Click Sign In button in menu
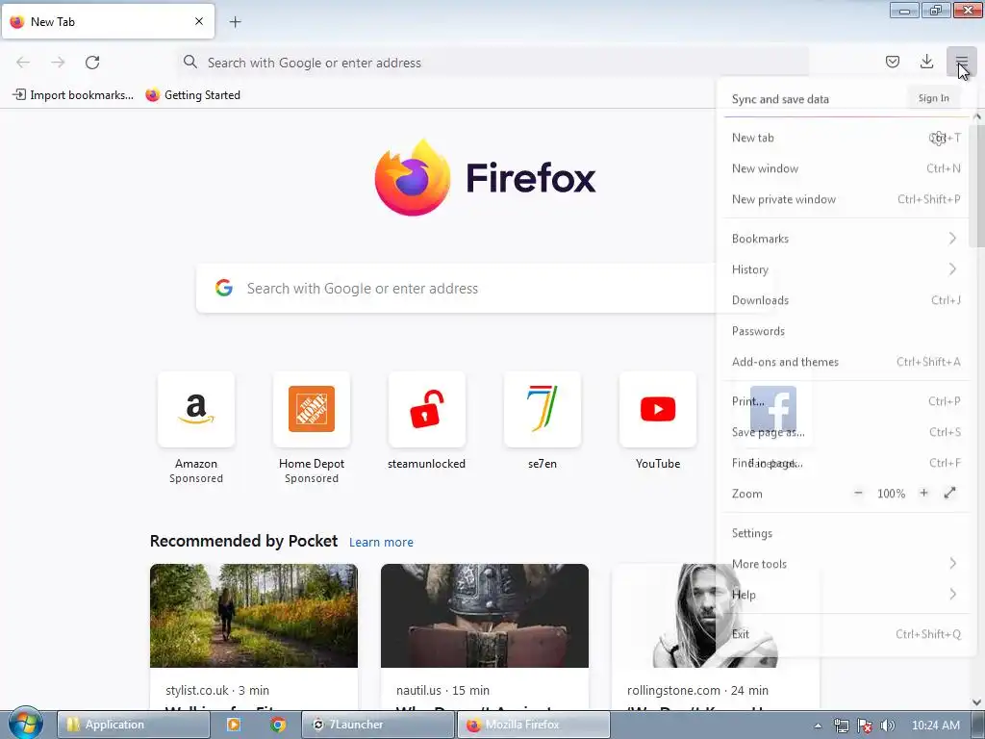This screenshot has width=985, height=739. 933,98
